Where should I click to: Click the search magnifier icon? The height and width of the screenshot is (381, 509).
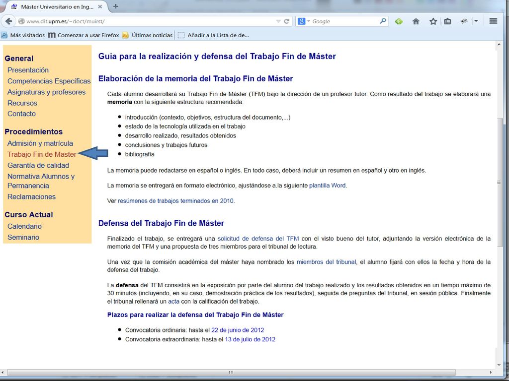[383, 21]
